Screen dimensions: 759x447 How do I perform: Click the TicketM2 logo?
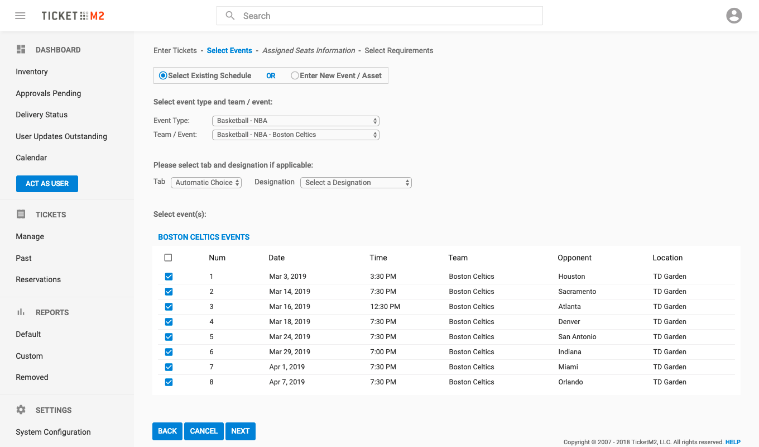tap(73, 16)
